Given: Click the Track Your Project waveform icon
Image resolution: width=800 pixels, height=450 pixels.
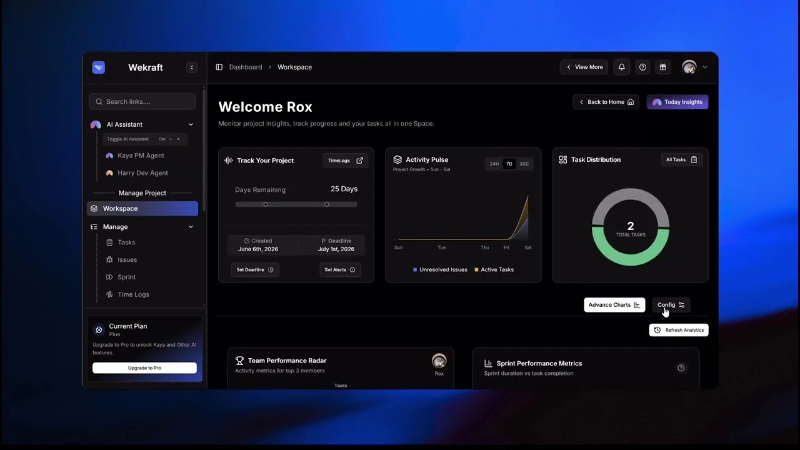Looking at the screenshot, I should tap(229, 161).
